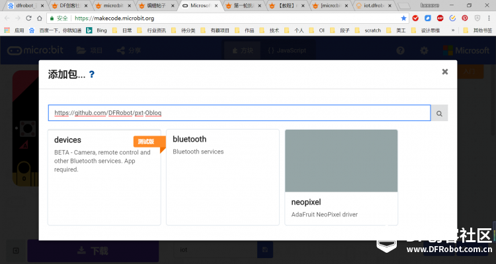The image size is (496, 264).
Task: Open the 作品 bookmark folder
Action: tap(245, 30)
